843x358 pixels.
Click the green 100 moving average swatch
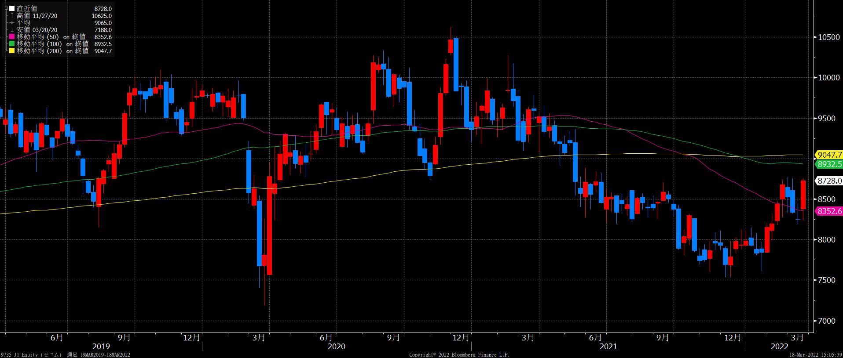point(12,44)
